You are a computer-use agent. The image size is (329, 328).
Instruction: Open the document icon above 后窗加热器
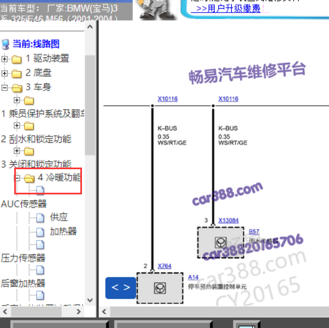click(x=40, y=270)
